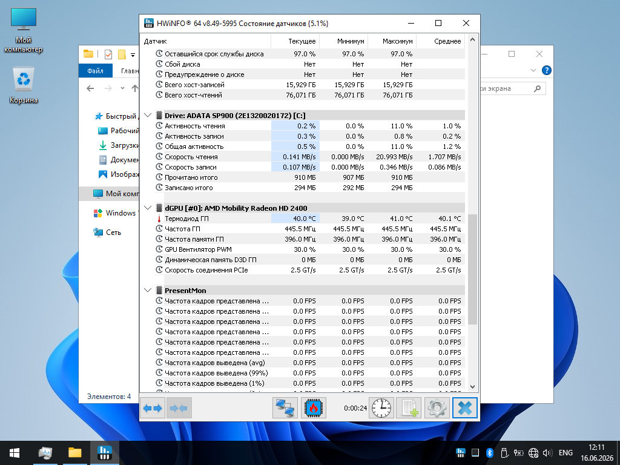Open the Windows Start menu
The image size is (620, 465).
point(15,453)
